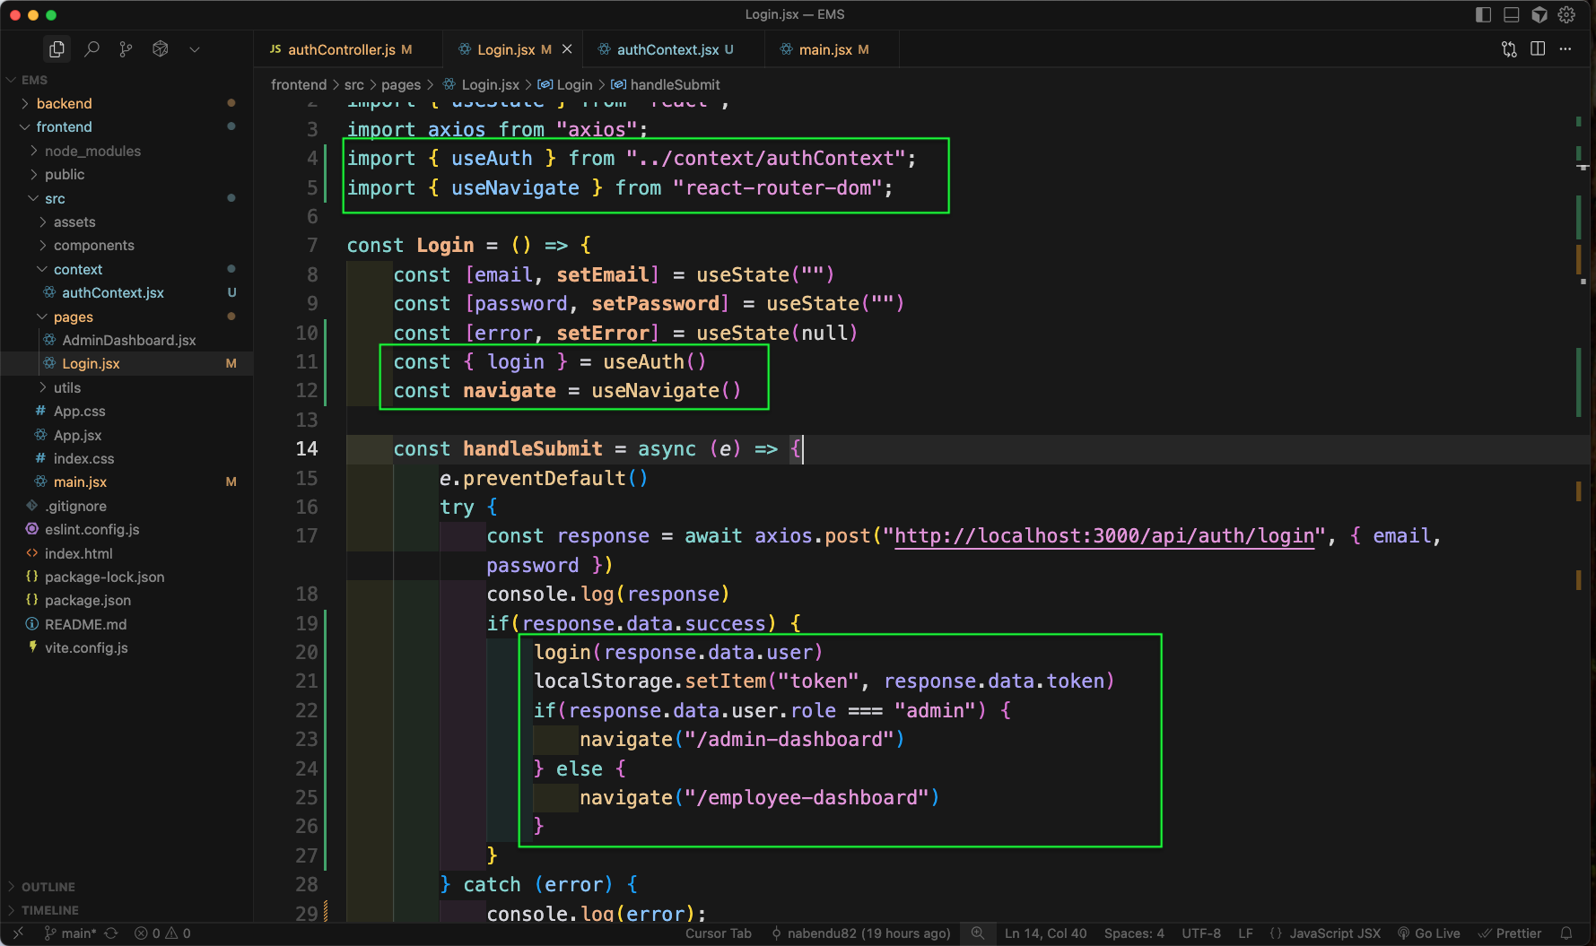Open AdminDashboard.jsx from the explorer

pos(126,340)
